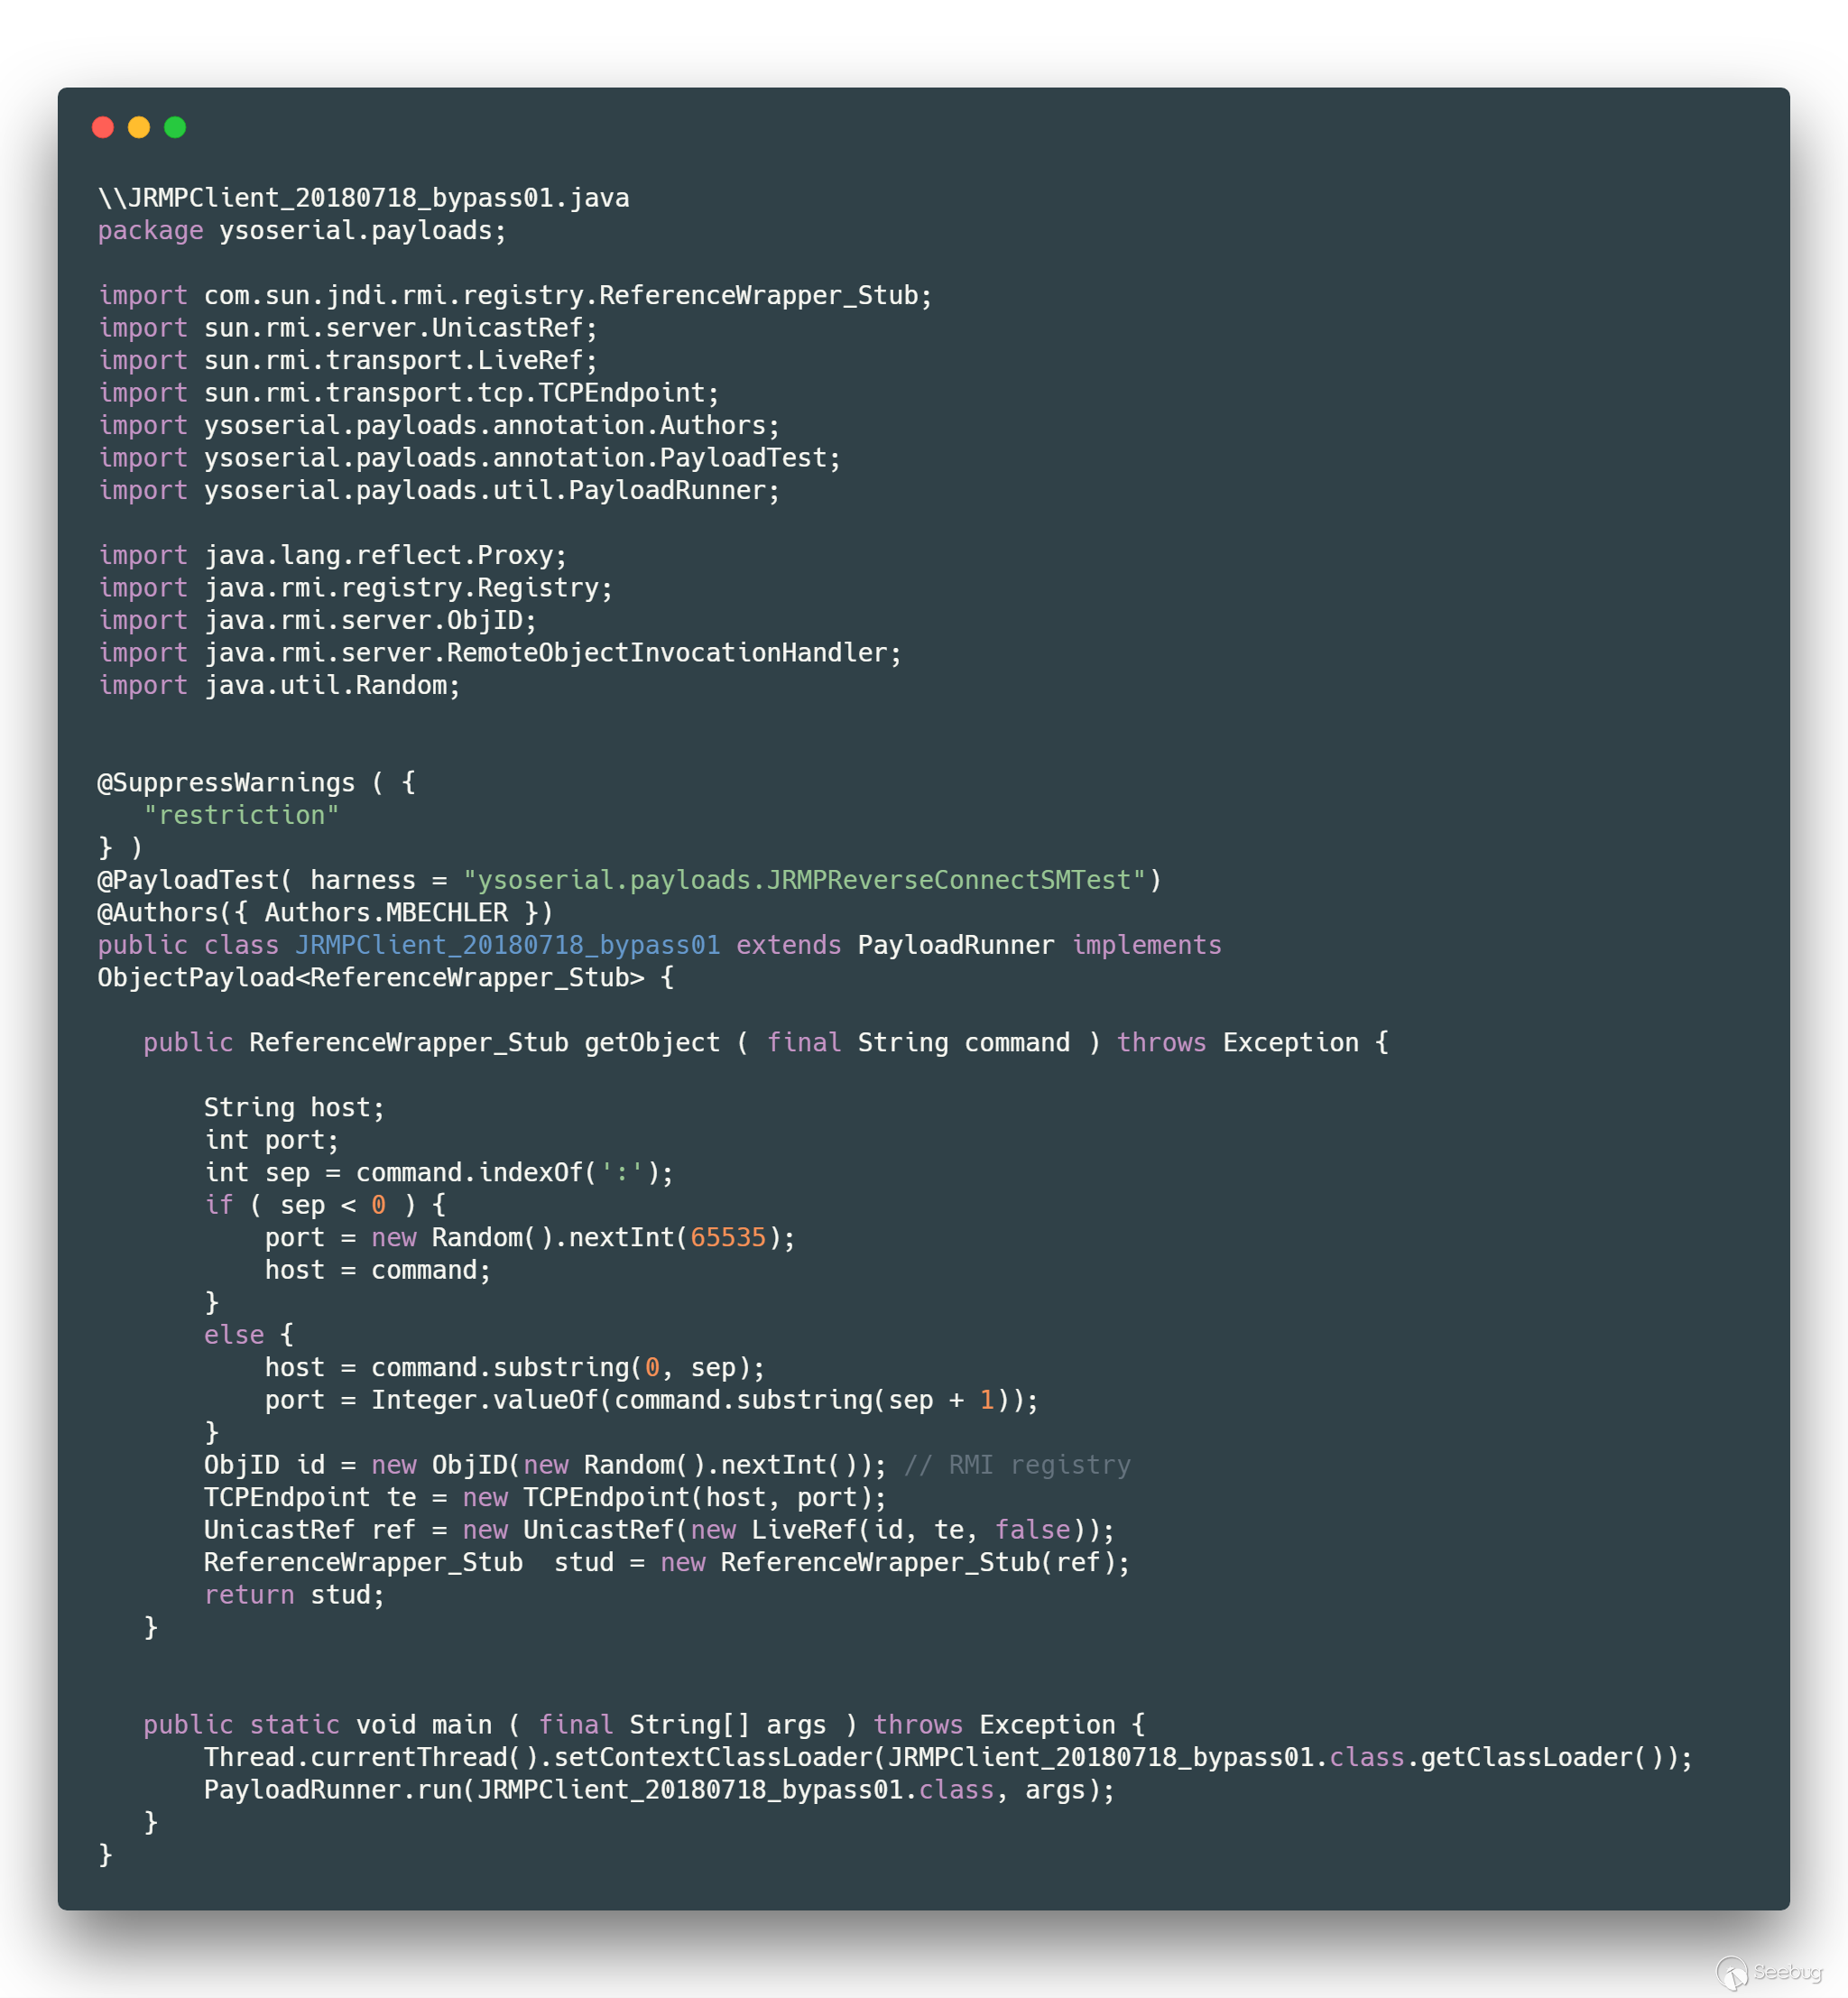Click the line creating new ReferenceWrapper_Stub(ref)
Image resolution: width=1848 pixels, height=1998 pixels.
coord(667,1563)
